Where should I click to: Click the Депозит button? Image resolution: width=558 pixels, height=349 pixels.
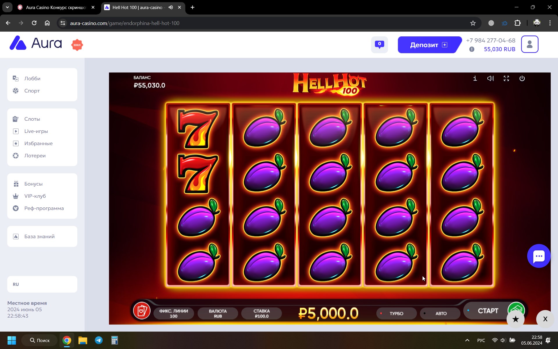(429, 45)
